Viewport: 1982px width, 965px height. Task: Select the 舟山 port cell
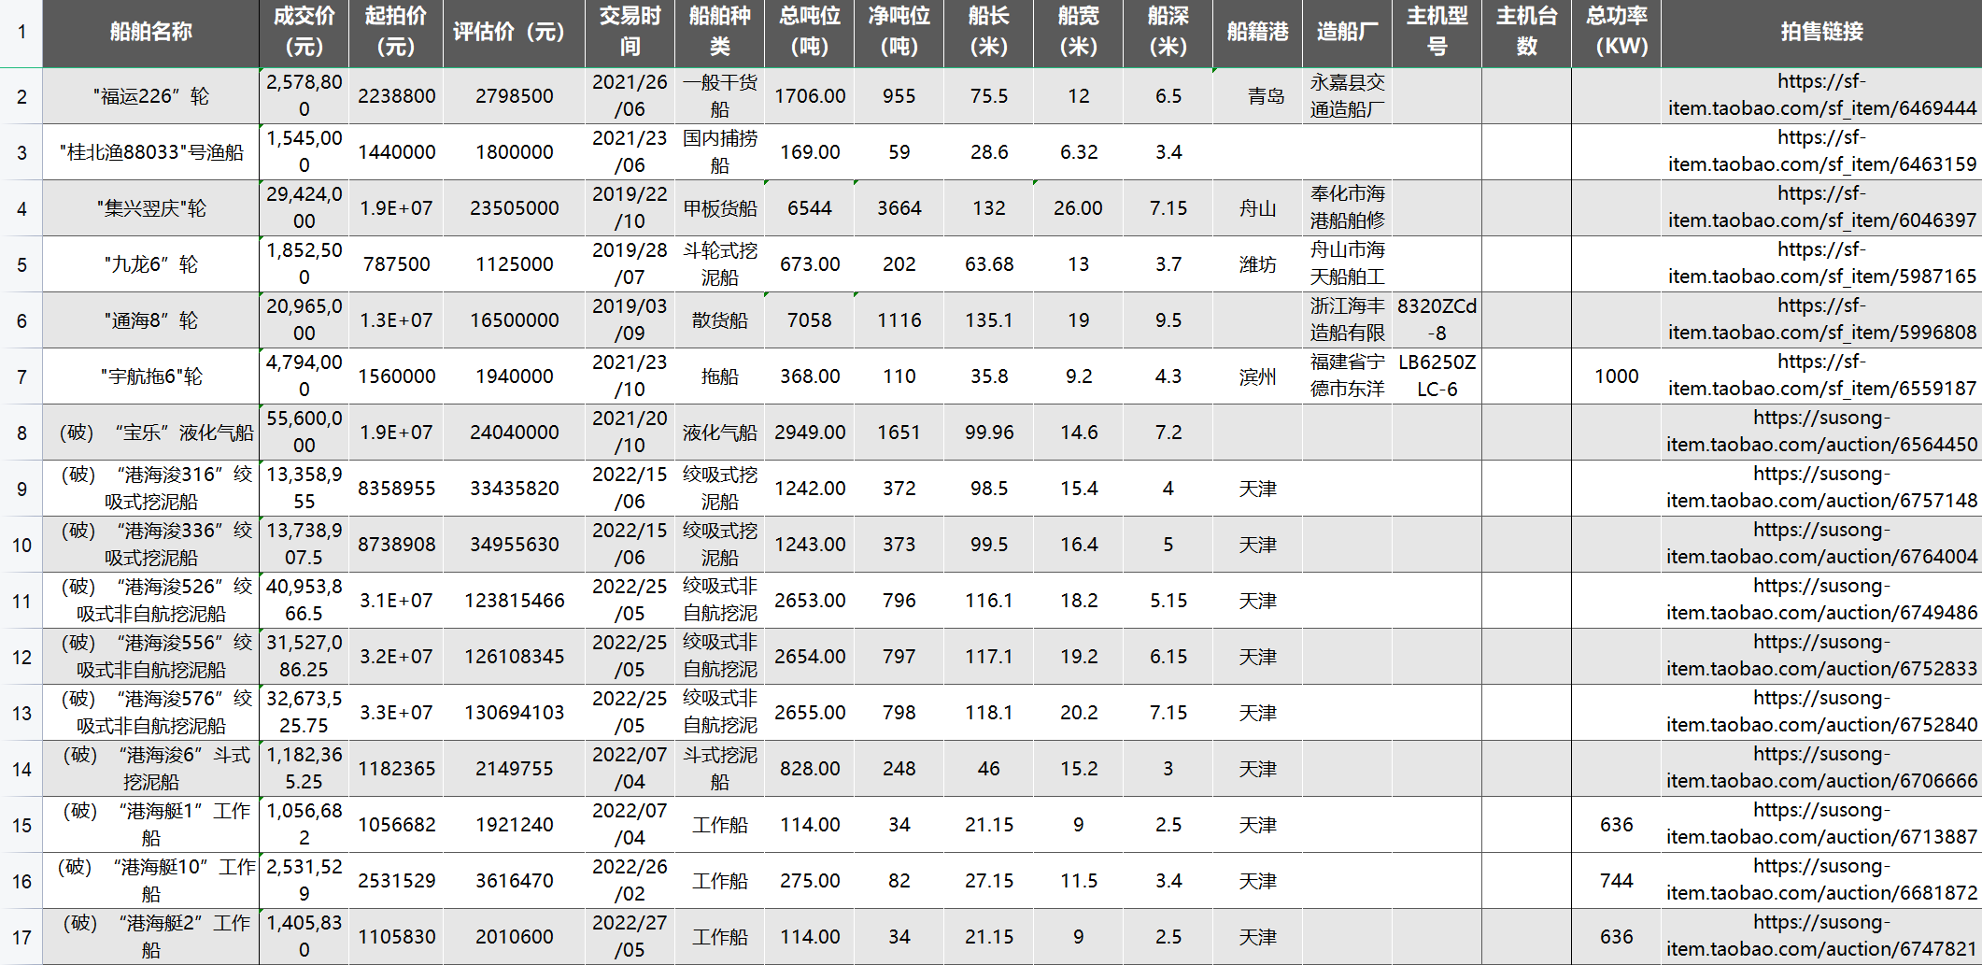point(1257,207)
